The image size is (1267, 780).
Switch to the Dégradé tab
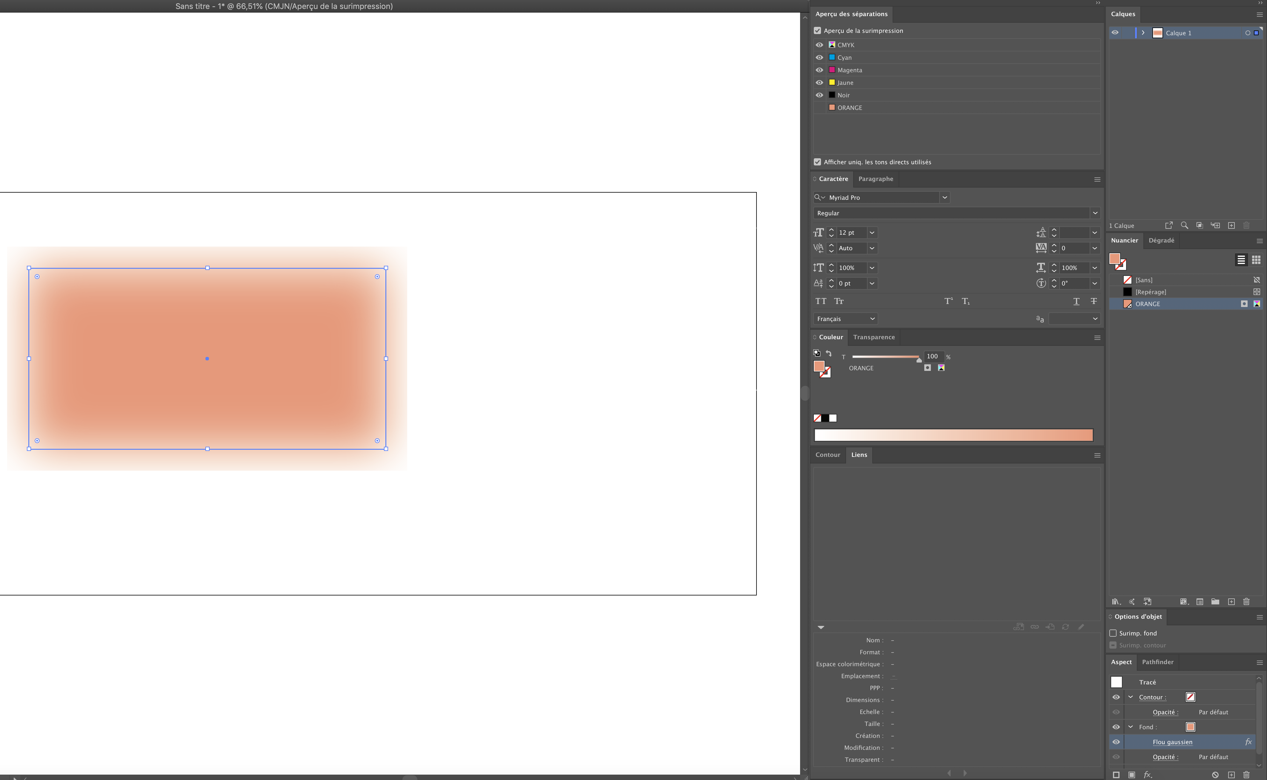pos(1161,240)
